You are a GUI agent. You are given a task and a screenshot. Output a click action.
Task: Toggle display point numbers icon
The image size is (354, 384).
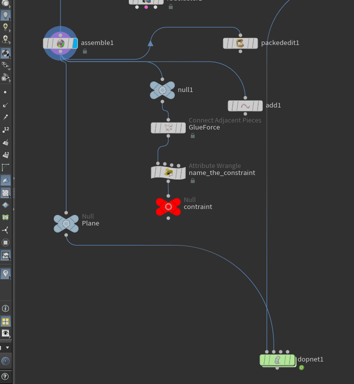pyautogui.click(x=5, y=130)
